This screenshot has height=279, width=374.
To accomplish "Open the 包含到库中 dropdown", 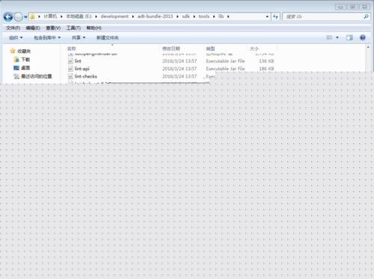I will tap(47, 38).
